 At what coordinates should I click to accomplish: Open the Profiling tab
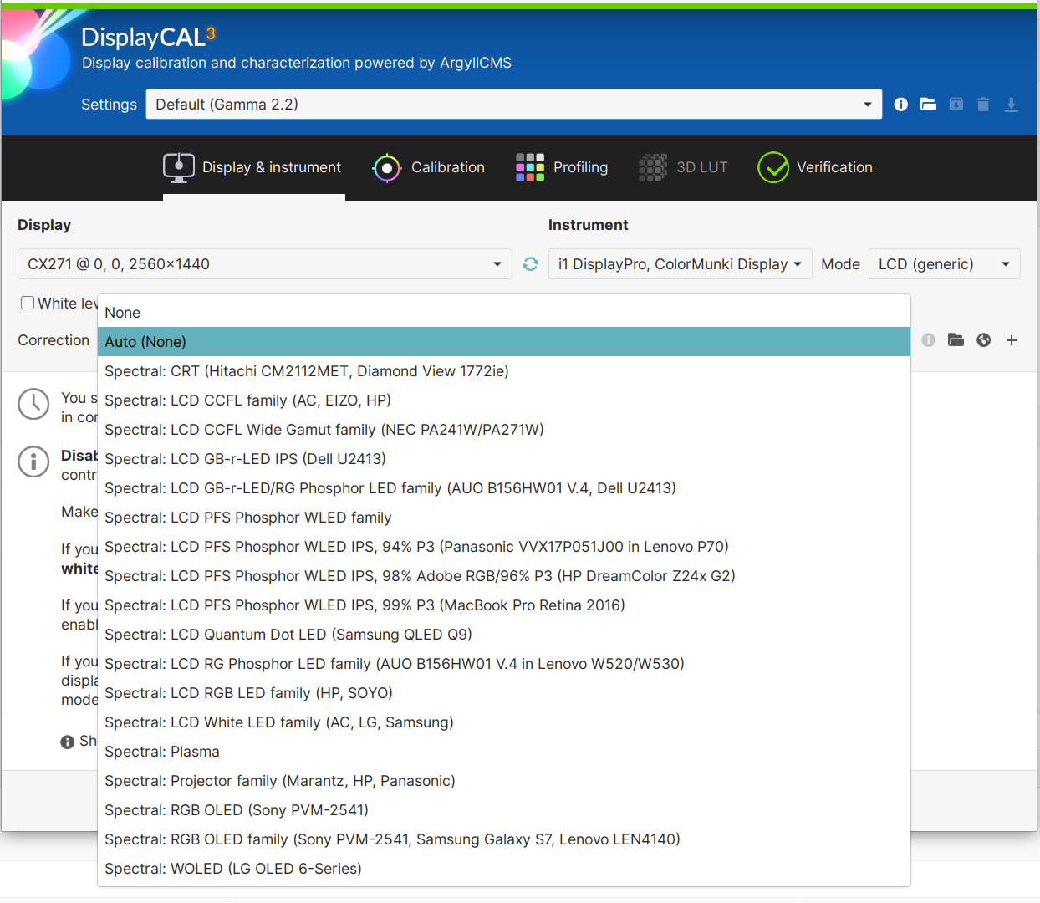point(562,167)
